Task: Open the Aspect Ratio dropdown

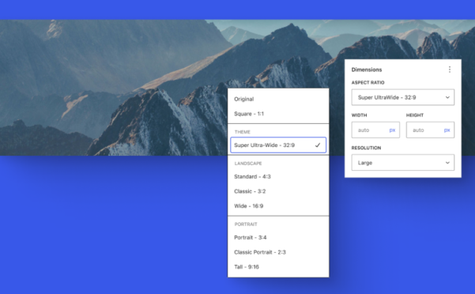Action: coord(403,97)
